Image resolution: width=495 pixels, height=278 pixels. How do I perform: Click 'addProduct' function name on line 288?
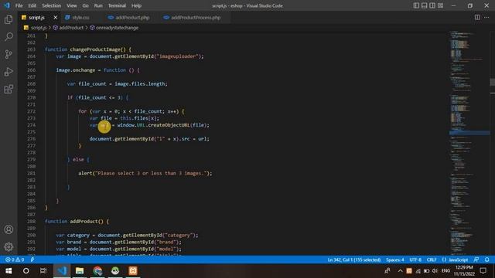click(x=84, y=222)
